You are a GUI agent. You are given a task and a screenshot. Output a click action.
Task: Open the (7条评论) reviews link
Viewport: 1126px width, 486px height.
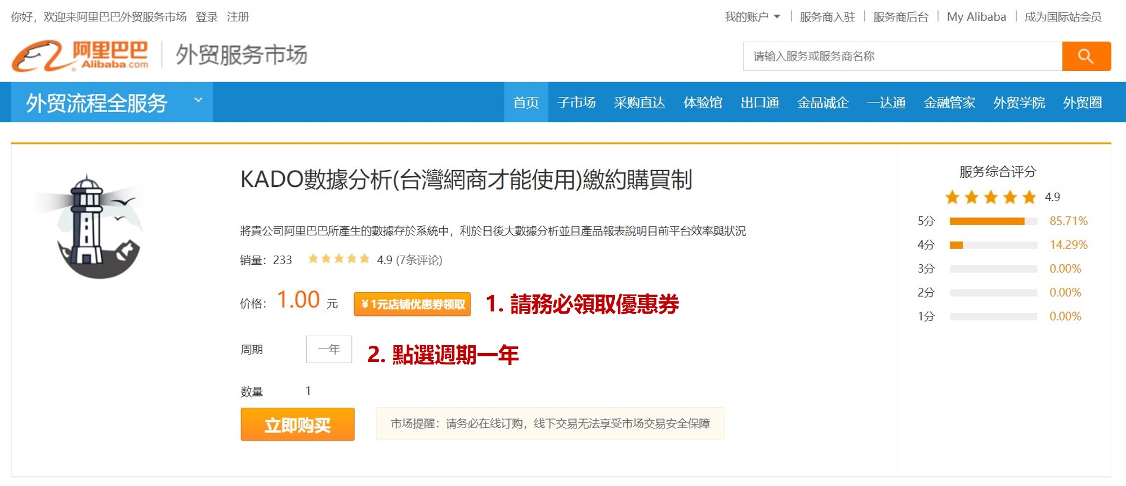(419, 260)
